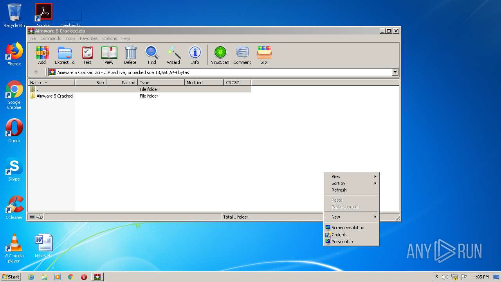
Task: Sort by the CRC32 column header
Action: pyautogui.click(x=237, y=83)
